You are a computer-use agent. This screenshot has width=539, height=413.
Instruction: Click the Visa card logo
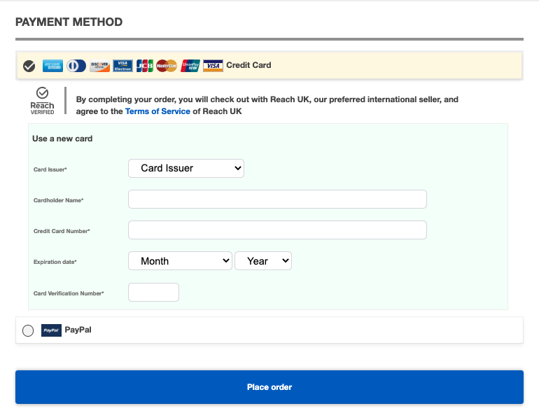pyautogui.click(x=213, y=66)
